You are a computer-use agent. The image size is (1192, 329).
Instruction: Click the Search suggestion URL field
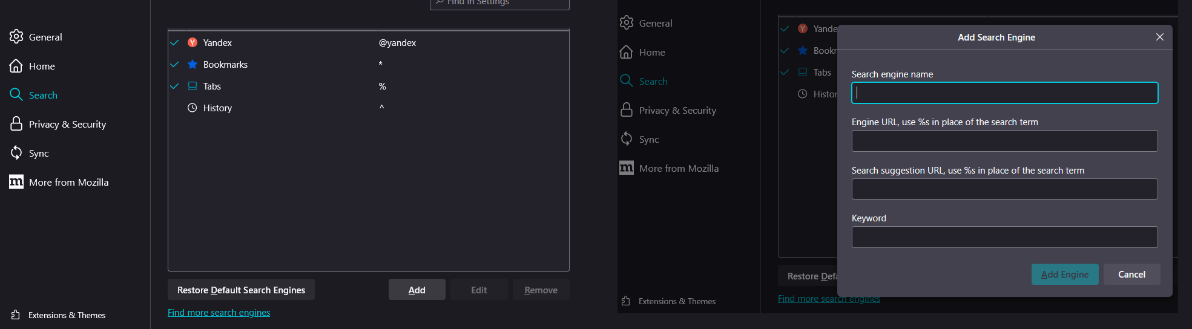tap(1004, 189)
